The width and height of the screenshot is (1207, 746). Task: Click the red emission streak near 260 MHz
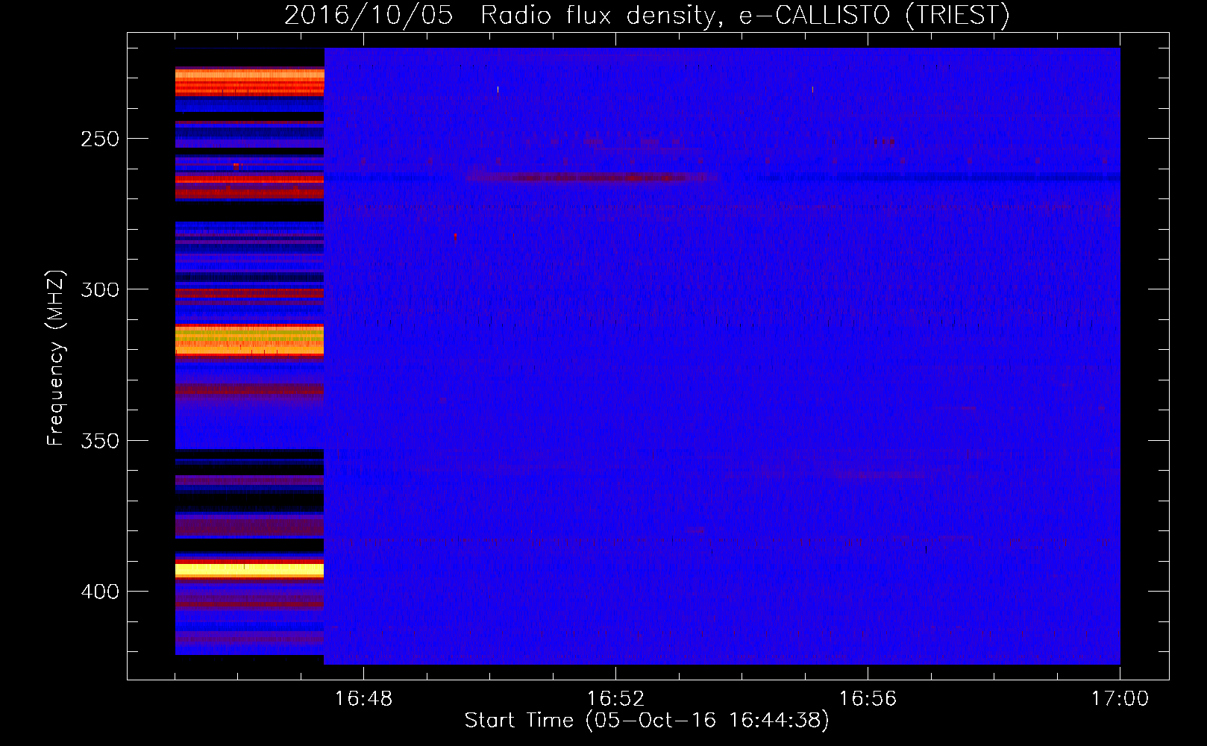coord(593,178)
